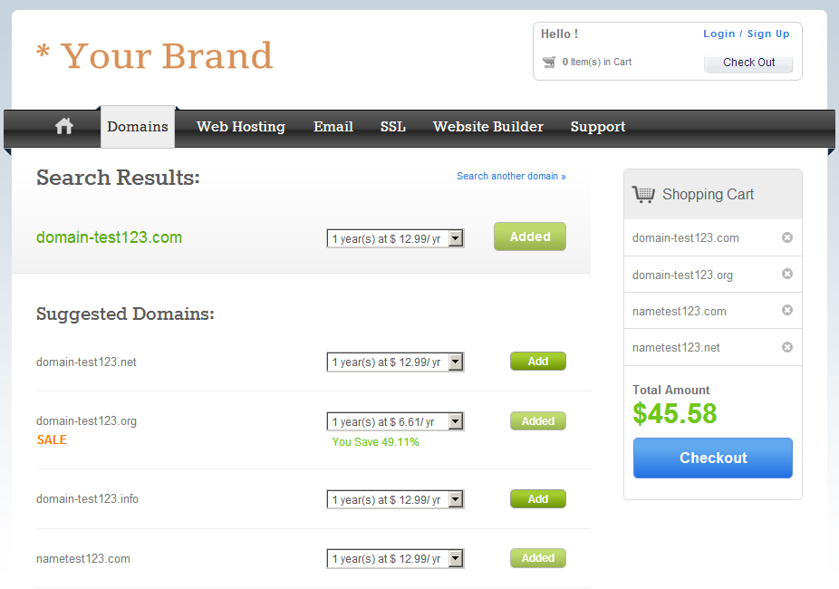Click domain-test123.net suggested domain name
Image resolution: width=839 pixels, height=589 pixels.
pyautogui.click(x=86, y=362)
